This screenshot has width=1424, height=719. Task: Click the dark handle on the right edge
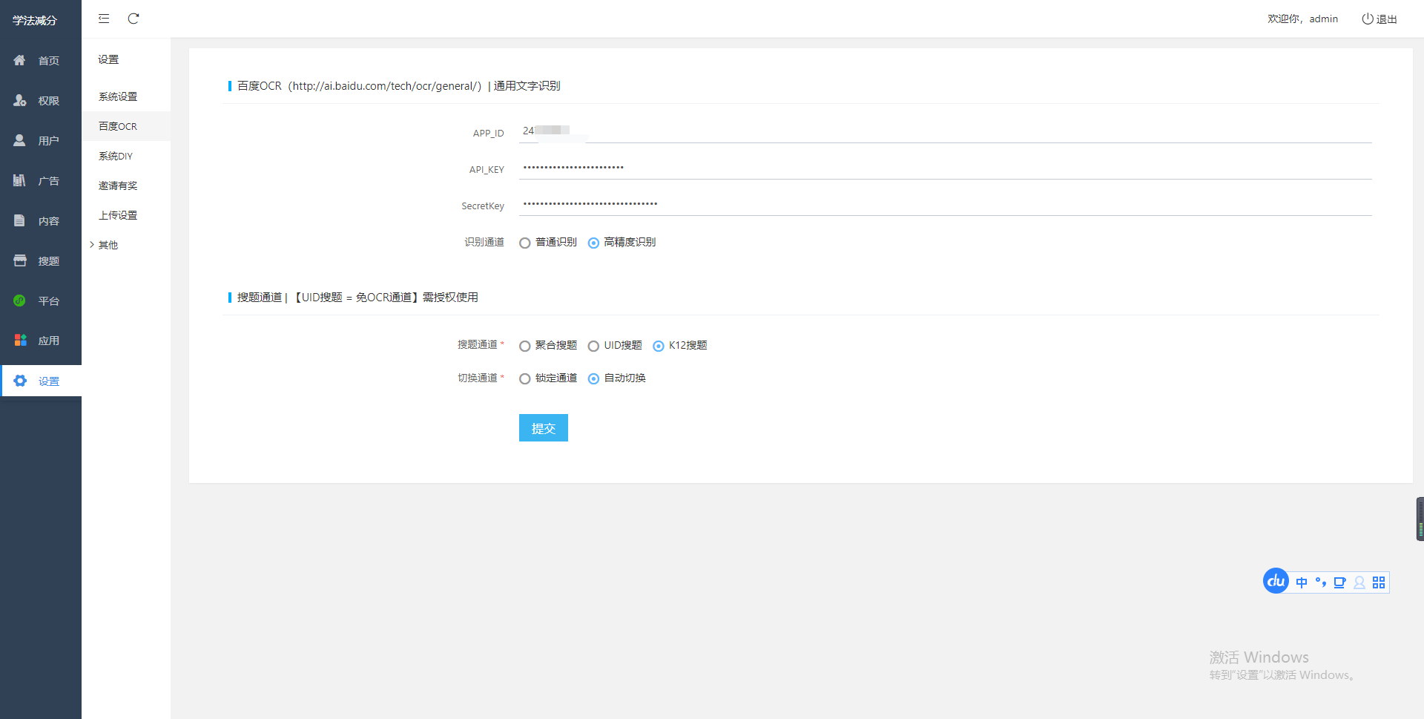[x=1420, y=519]
